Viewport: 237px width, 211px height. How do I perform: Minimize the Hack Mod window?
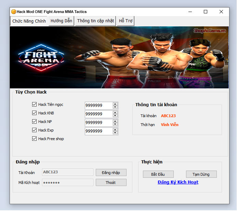pos(190,12)
